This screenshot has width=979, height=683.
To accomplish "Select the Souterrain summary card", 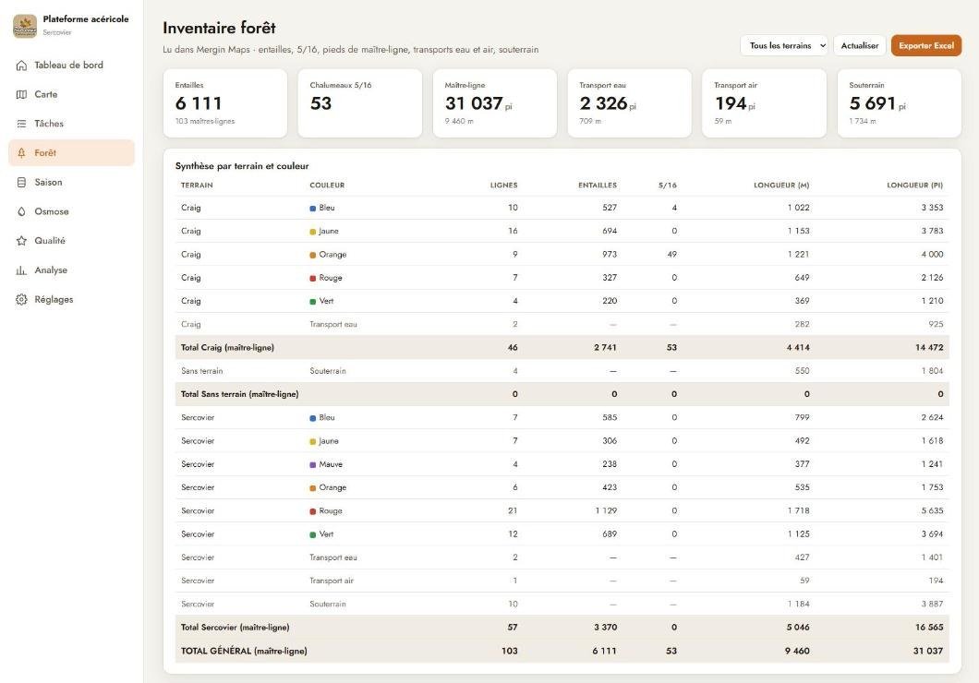I will [x=899, y=103].
